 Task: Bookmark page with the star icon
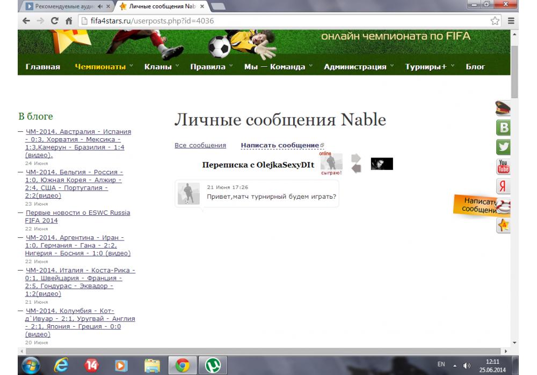[495, 20]
